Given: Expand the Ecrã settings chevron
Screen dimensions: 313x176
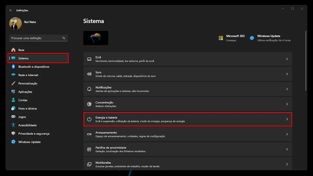Looking at the screenshot, I should pos(287,59).
